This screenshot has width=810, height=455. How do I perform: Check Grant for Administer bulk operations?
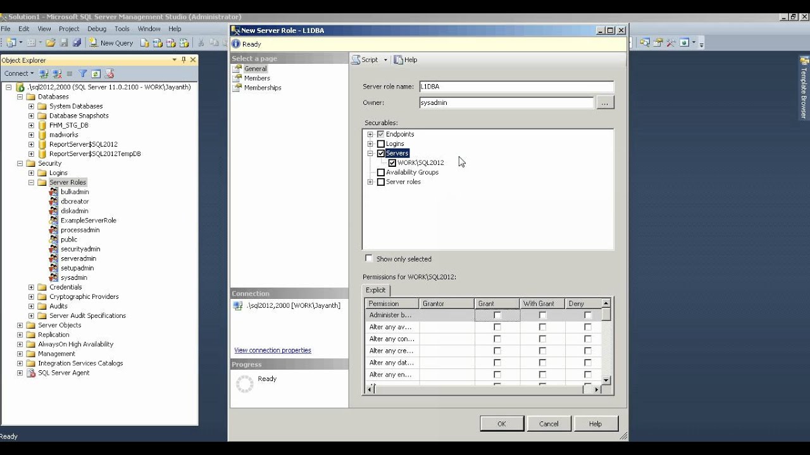coord(497,315)
